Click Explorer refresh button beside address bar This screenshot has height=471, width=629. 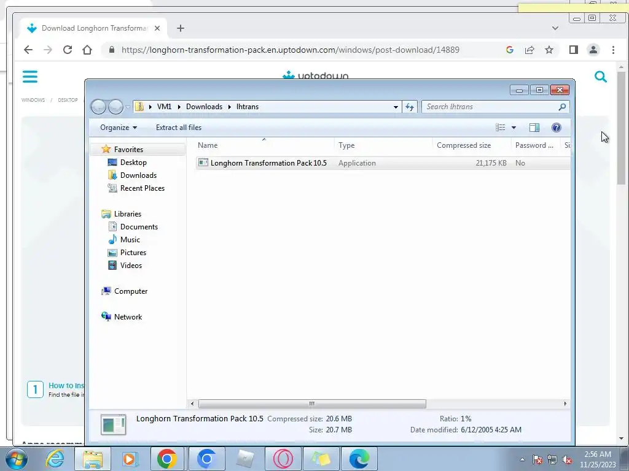410,107
